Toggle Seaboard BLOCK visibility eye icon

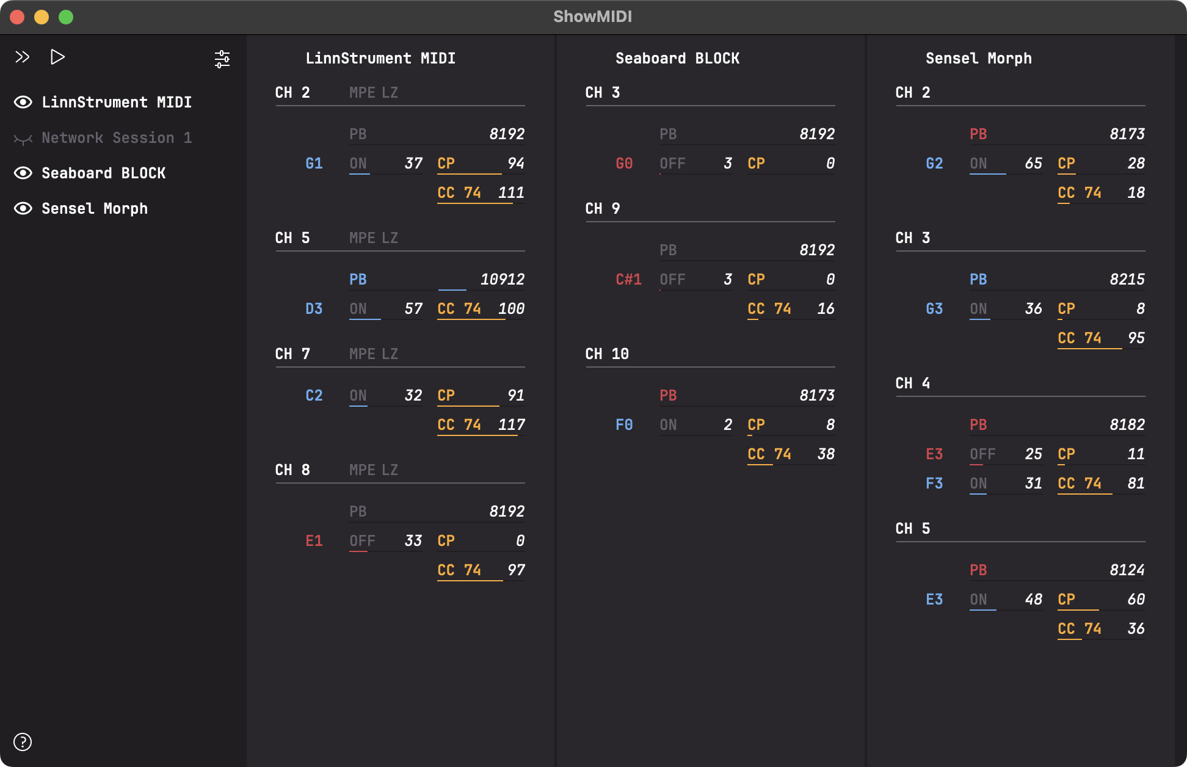point(23,173)
